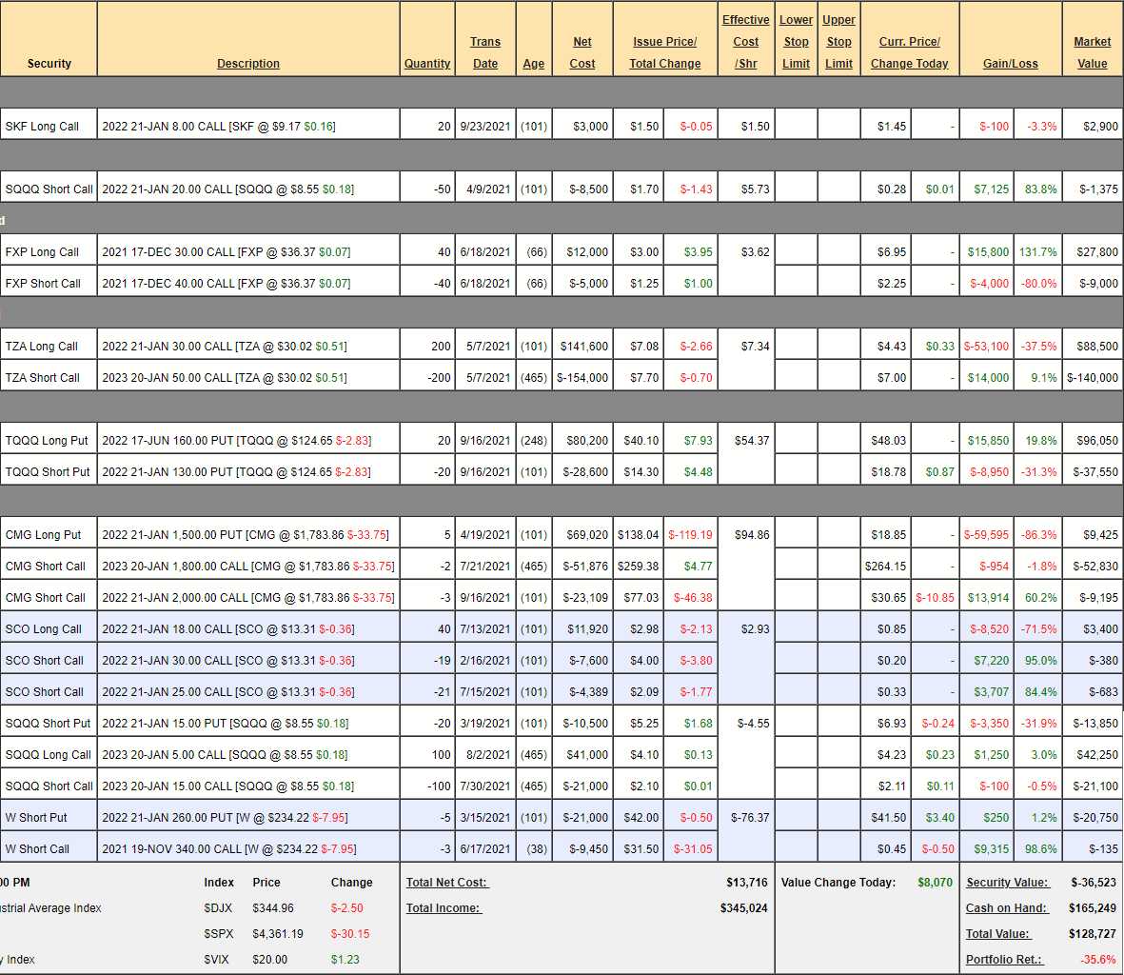This screenshot has width=1124, height=975.
Task: Click the Portfolio Ret. label
Action: tap(1004, 960)
